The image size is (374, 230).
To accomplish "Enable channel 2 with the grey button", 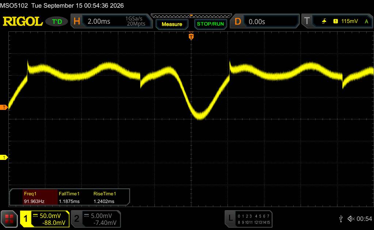I will pyautogui.click(x=96, y=219).
